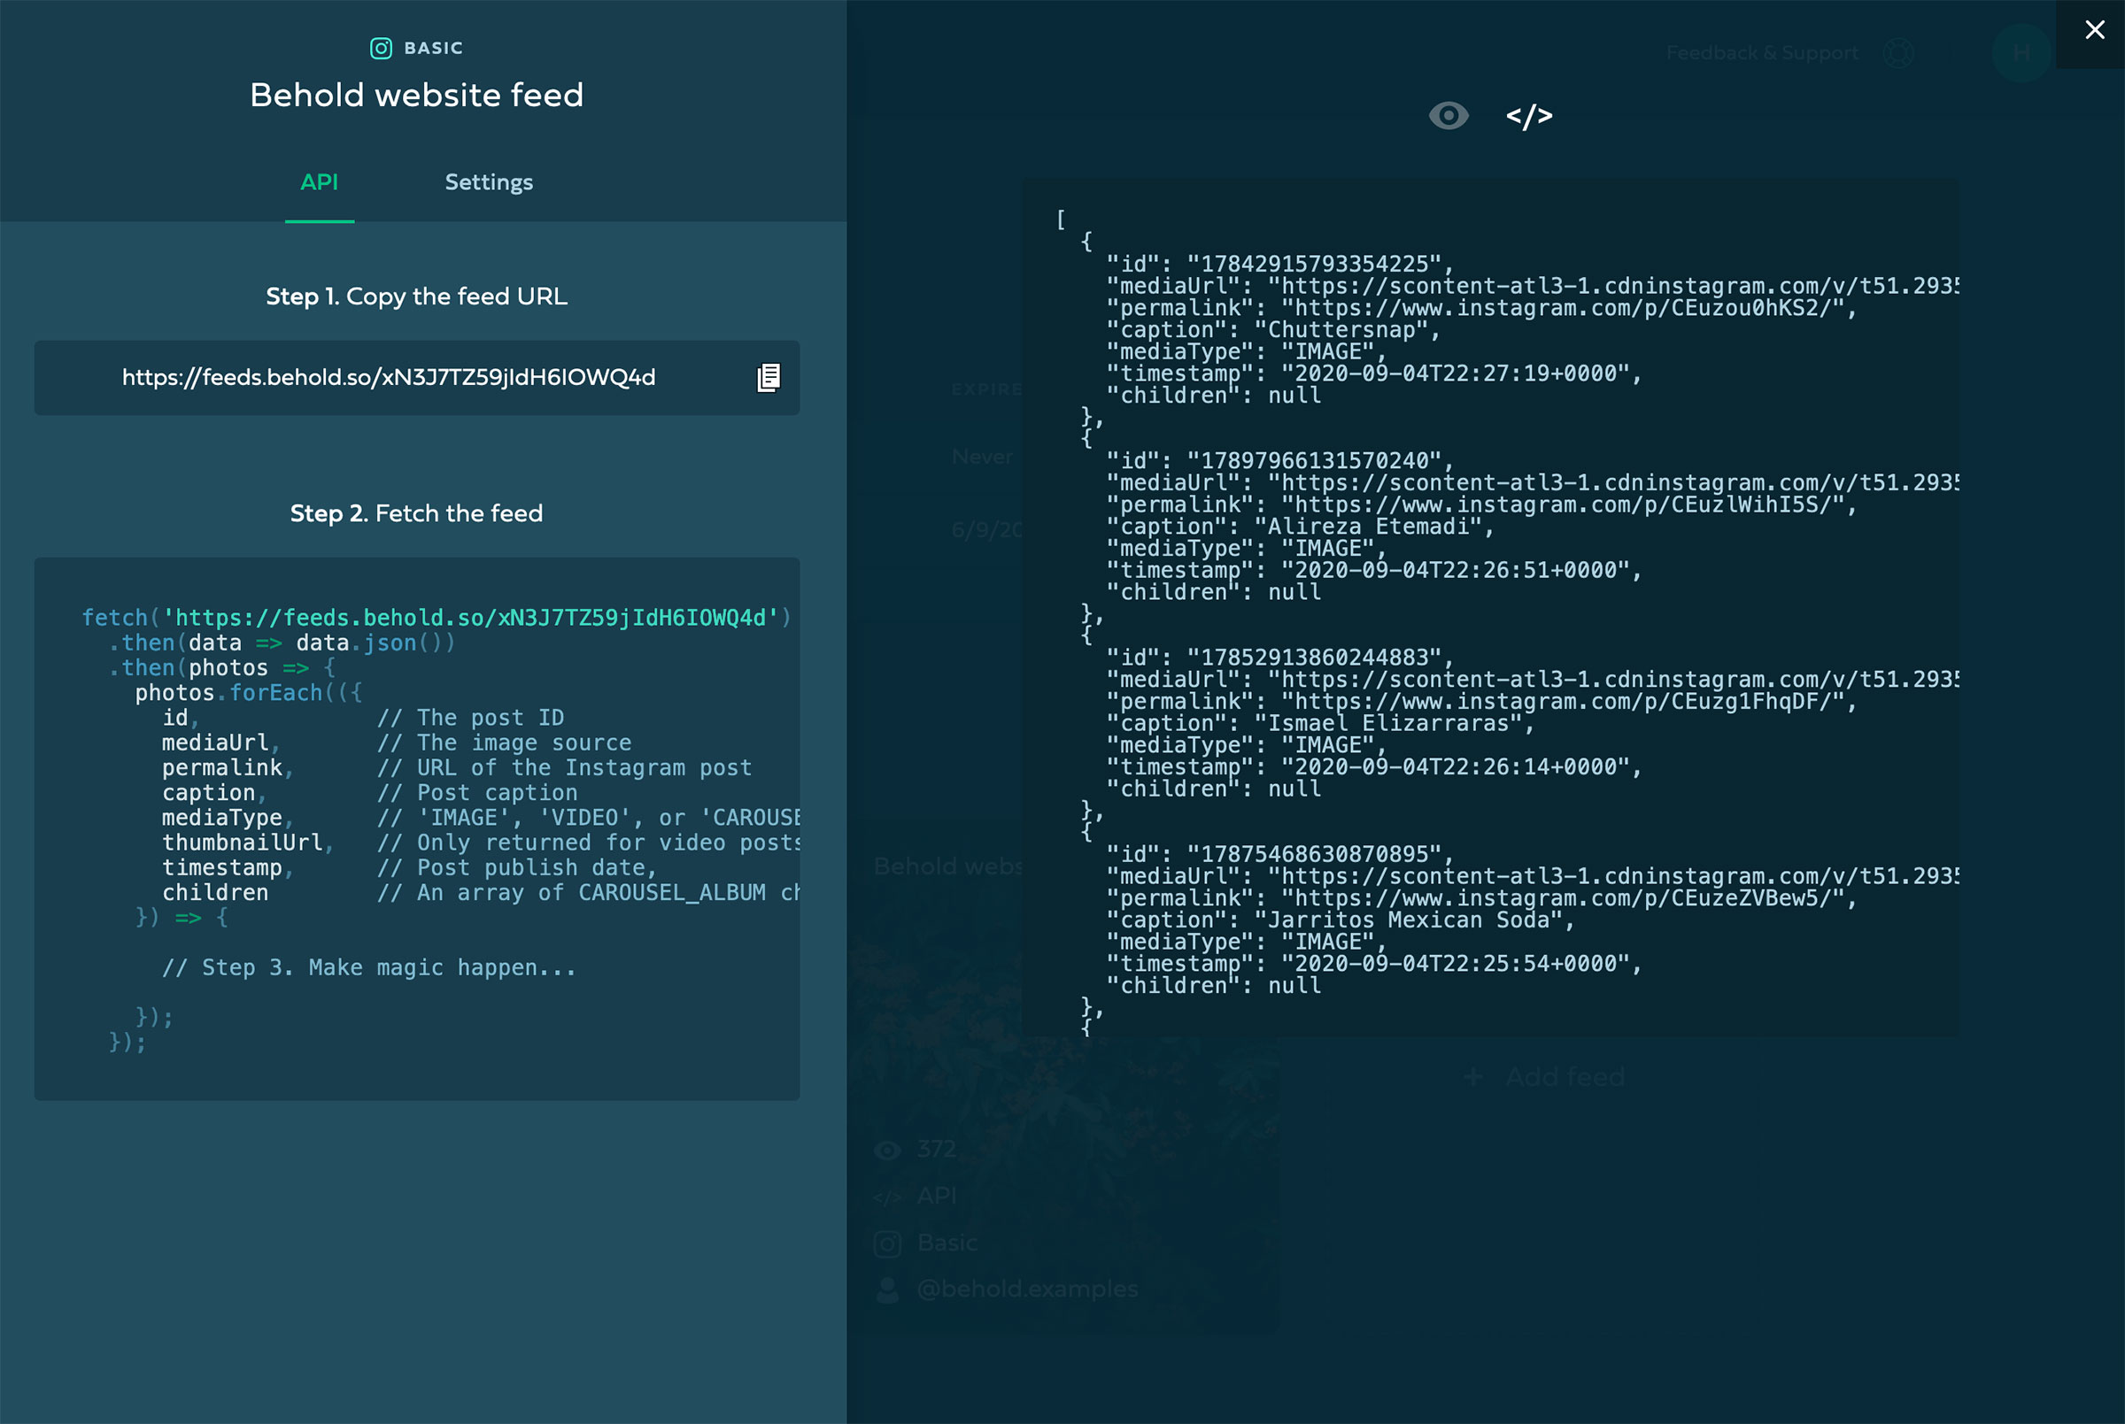This screenshot has width=2125, height=1424.
Task: Switch to the API tab
Action: pyautogui.click(x=319, y=182)
